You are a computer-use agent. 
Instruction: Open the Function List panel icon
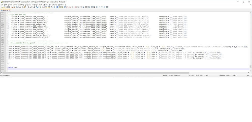pyautogui.click(x=67, y=7)
